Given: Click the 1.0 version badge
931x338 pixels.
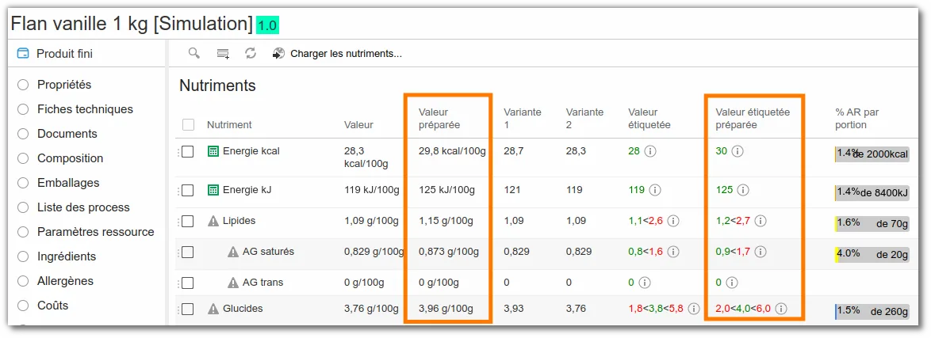Looking at the screenshot, I should 268,26.
